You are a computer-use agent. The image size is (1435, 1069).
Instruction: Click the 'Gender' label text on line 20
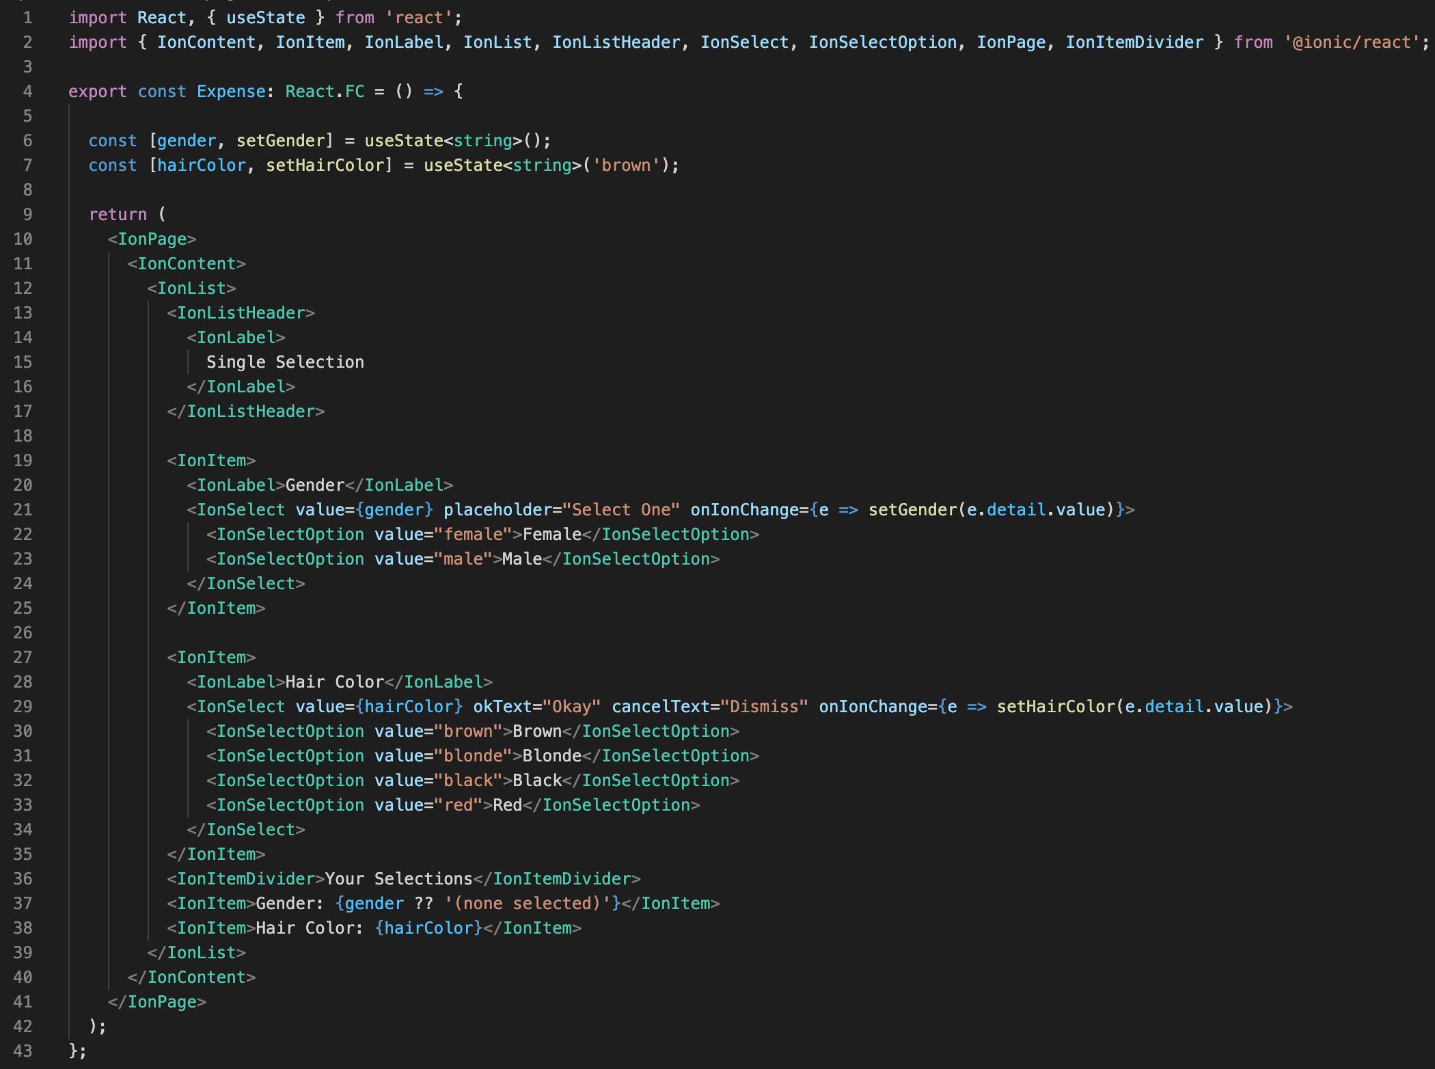[x=315, y=485]
